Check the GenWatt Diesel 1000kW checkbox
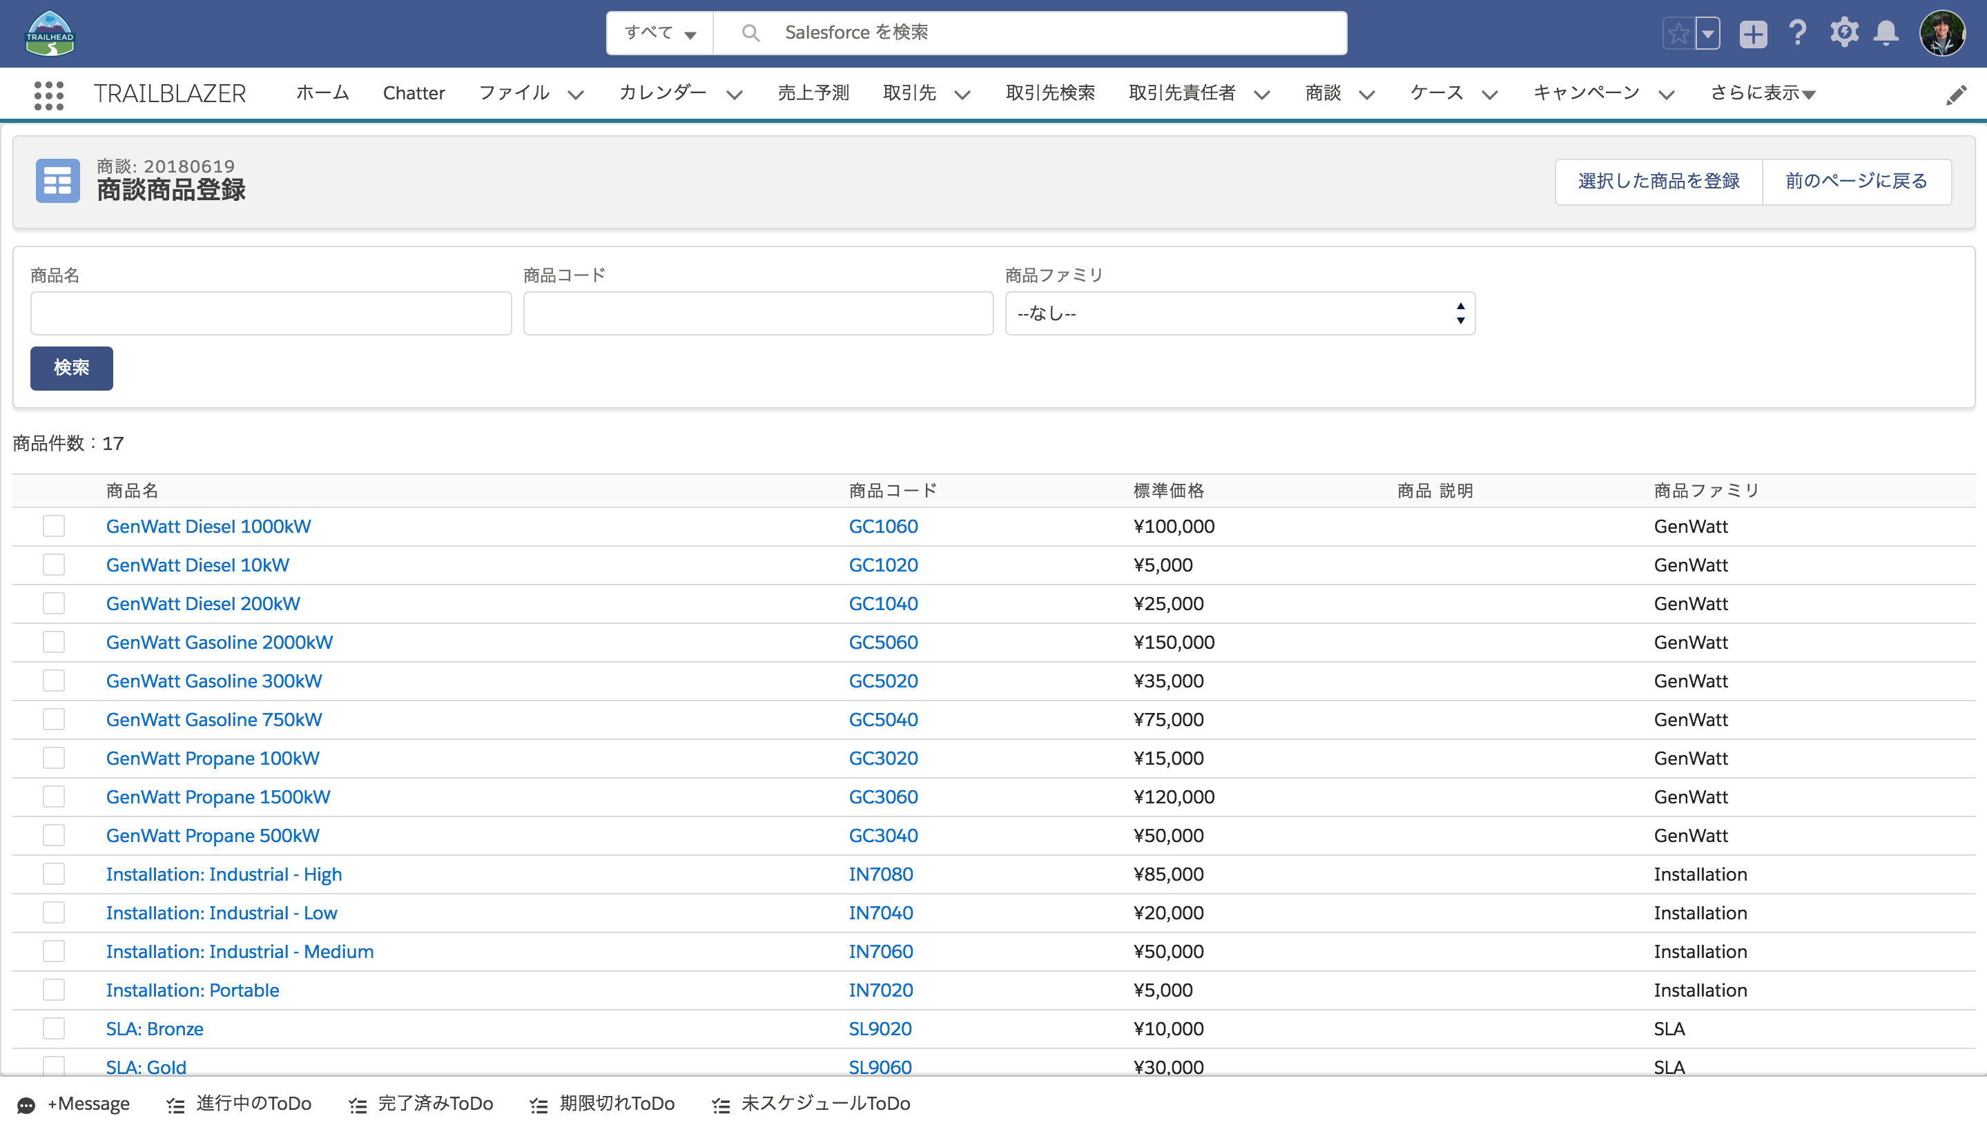1987x1125 pixels. tap(53, 526)
